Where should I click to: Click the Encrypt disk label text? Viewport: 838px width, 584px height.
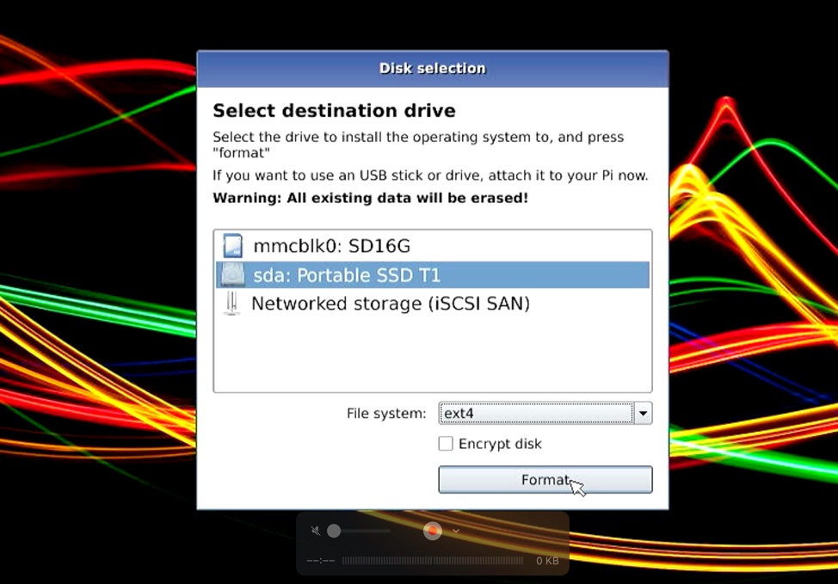(x=500, y=444)
